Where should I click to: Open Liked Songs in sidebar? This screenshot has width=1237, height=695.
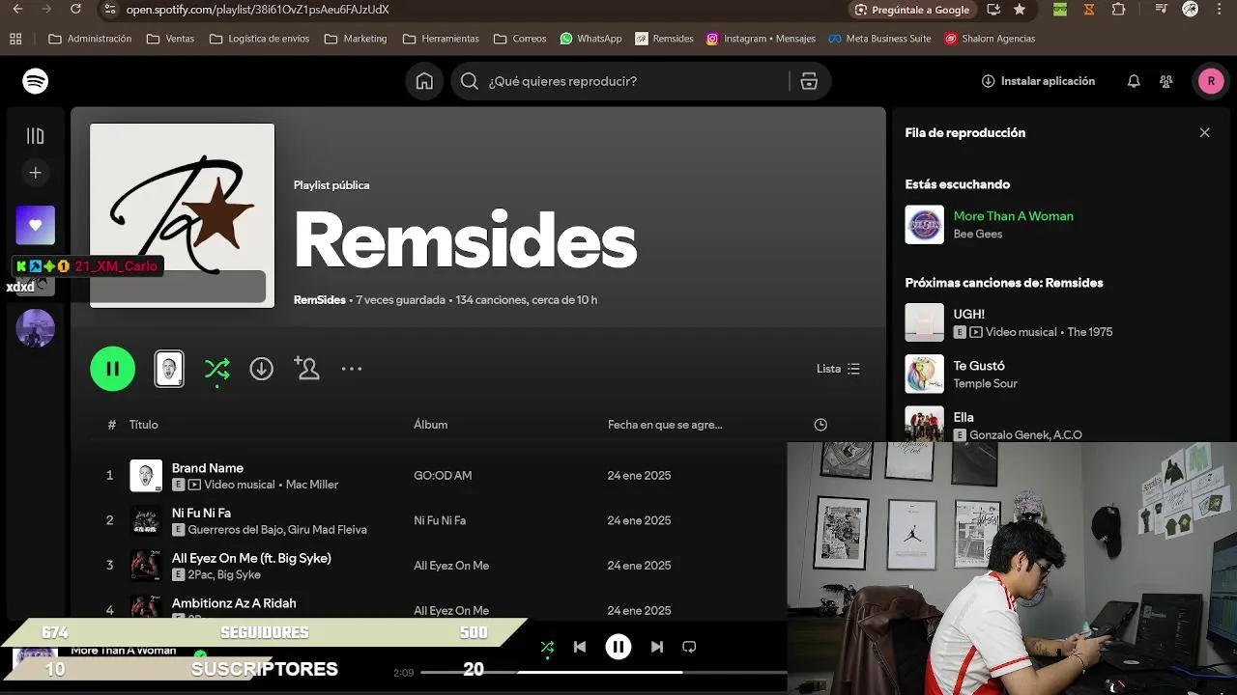click(x=36, y=225)
